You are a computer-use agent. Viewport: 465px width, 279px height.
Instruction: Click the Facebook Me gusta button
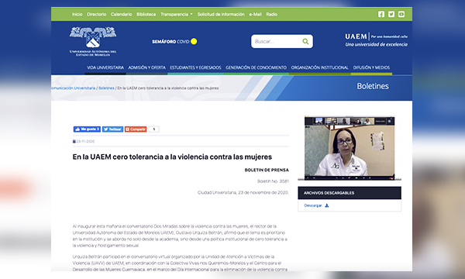point(87,129)
